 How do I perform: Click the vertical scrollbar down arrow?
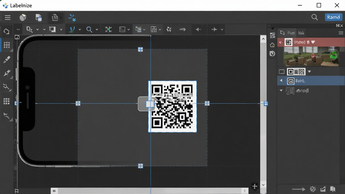tap(263, 185)
